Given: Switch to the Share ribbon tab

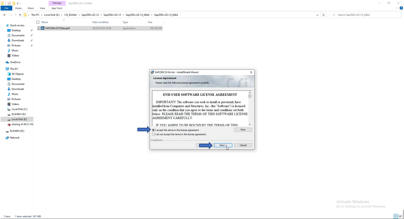Looking at the screenshot, I should (31, 8).
